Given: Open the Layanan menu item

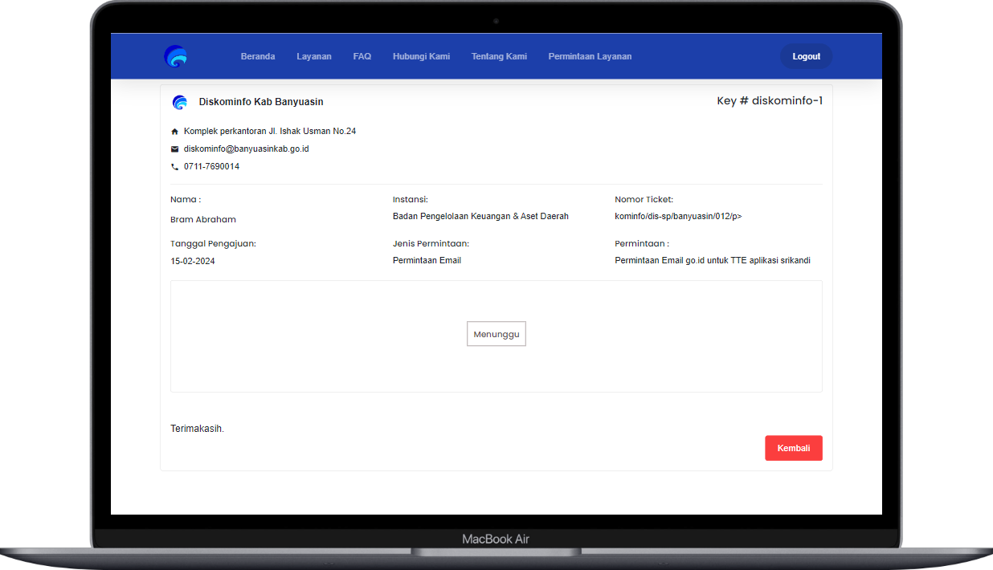Looking at the screenshot, I should 314,56.
